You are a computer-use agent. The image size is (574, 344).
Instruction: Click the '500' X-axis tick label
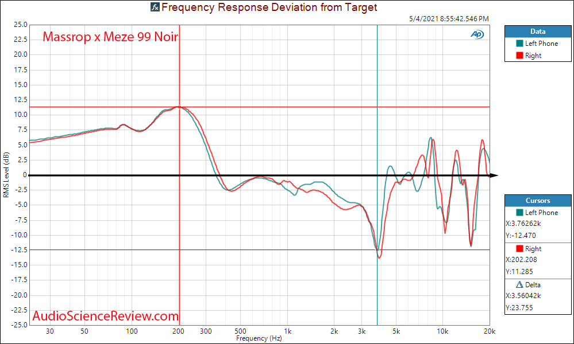click(241, 331)
